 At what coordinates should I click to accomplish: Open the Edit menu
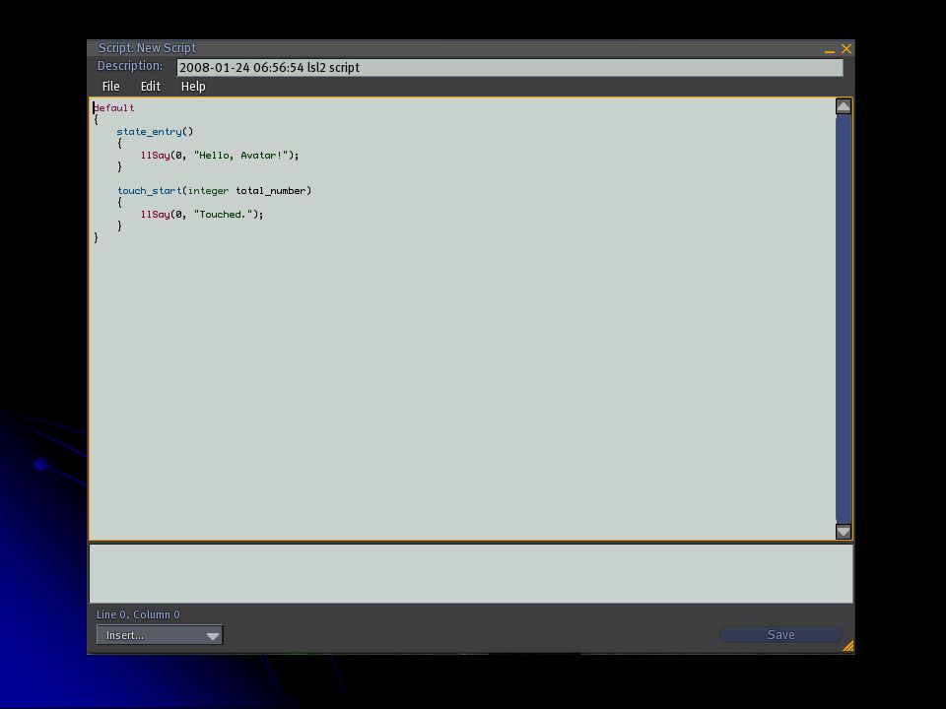click(x=150, y=87)
